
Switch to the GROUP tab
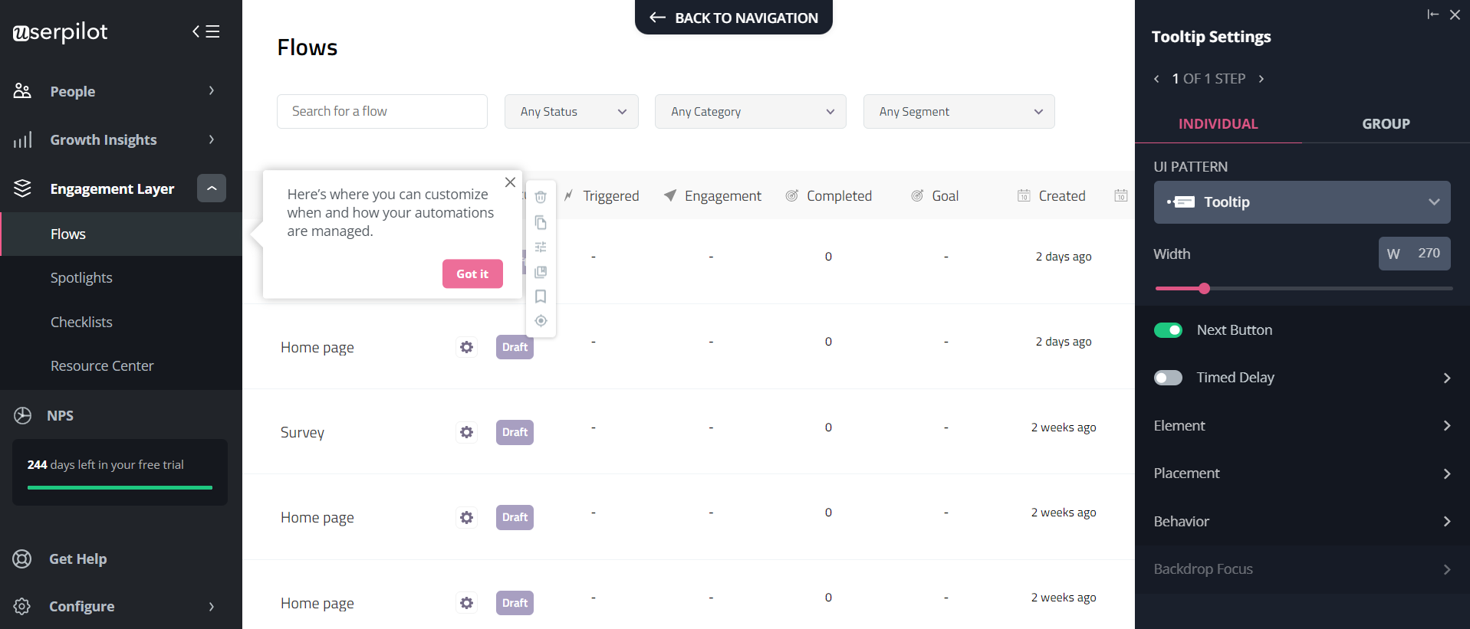1385,124
